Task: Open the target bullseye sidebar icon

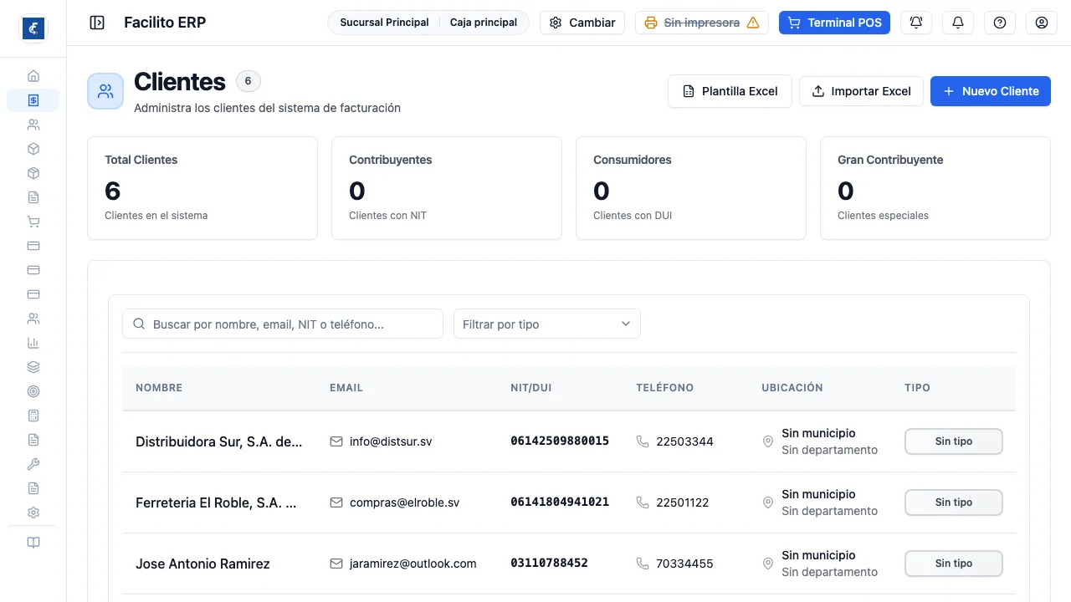Action: [x=33, y=391]
